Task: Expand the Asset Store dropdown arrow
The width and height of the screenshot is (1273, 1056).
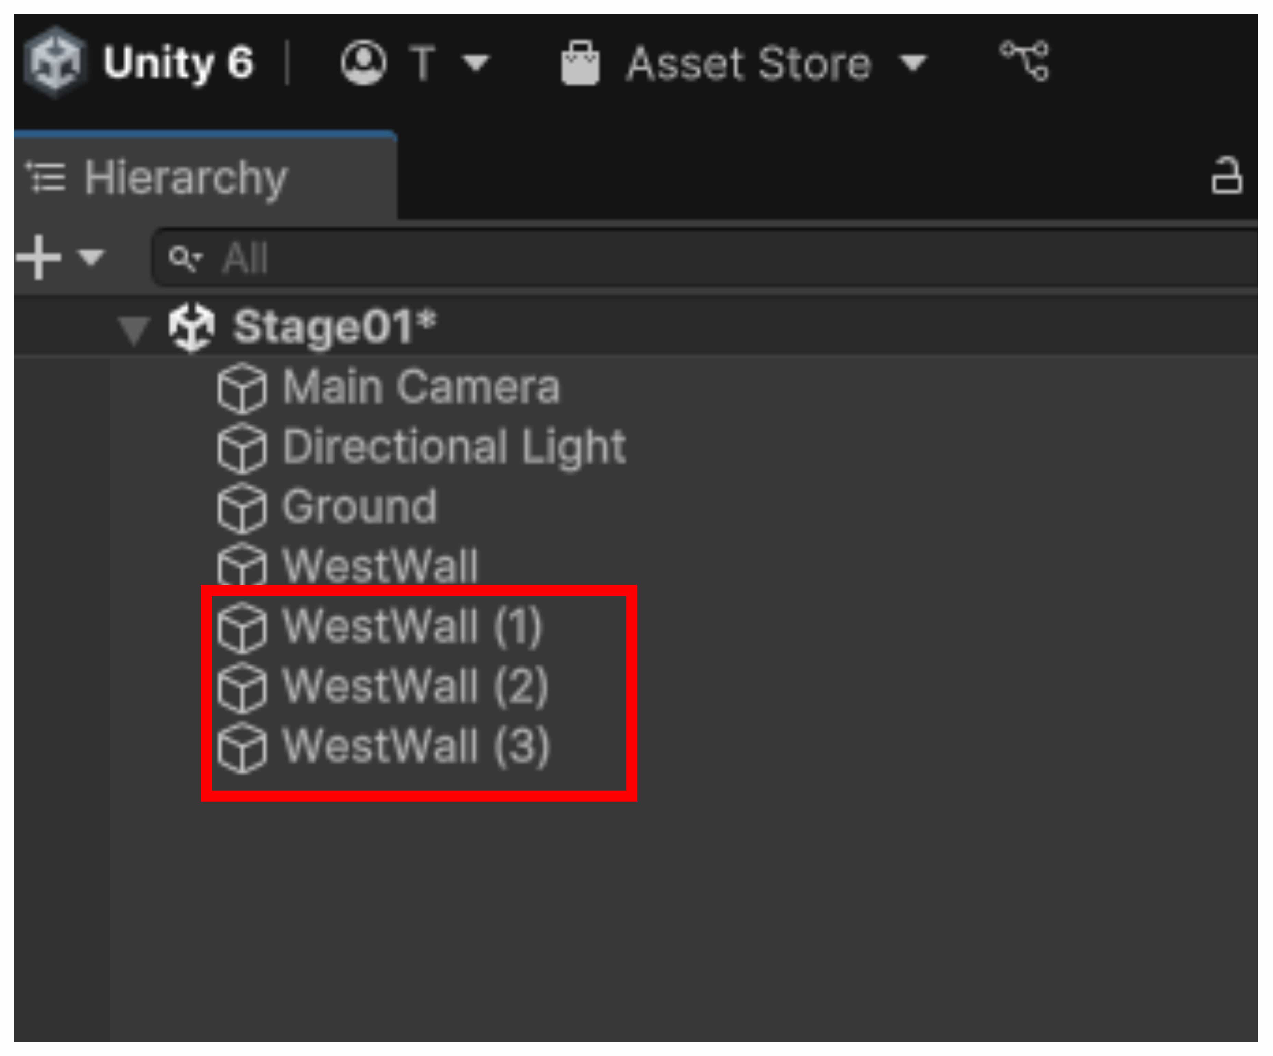Action: tap(913, 62)
